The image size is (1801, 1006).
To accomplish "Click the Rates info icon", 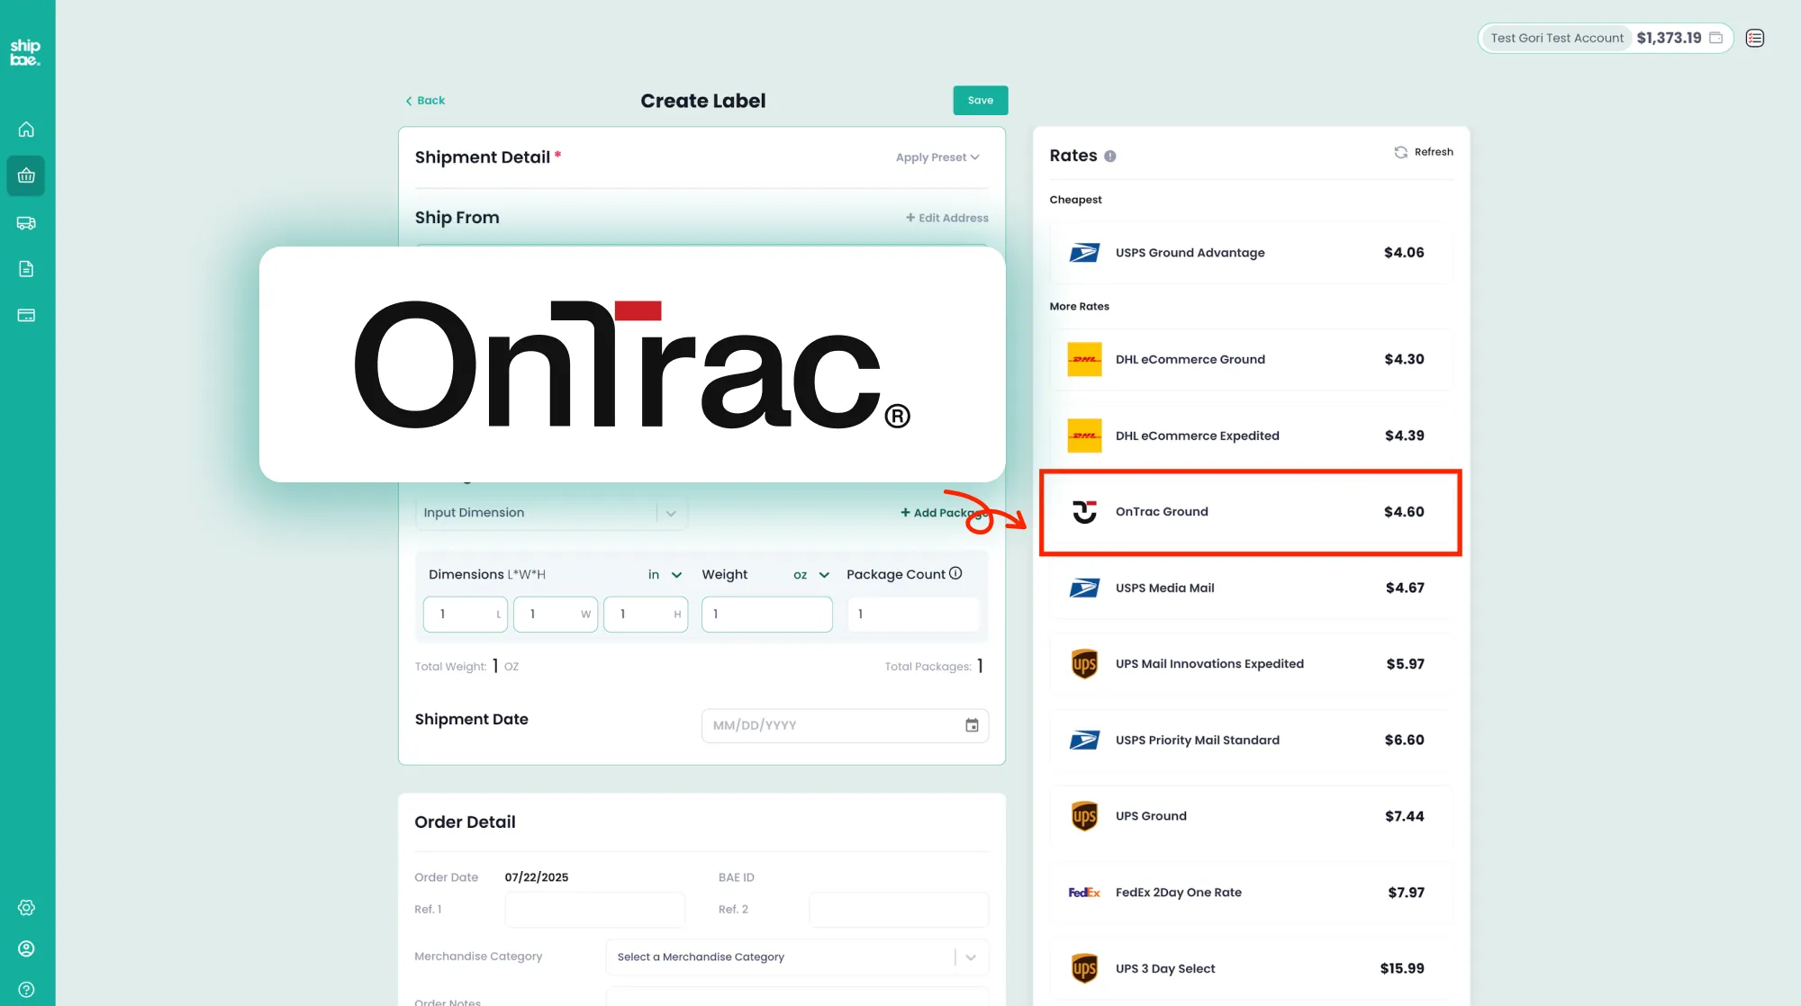I will [1109, 156].
